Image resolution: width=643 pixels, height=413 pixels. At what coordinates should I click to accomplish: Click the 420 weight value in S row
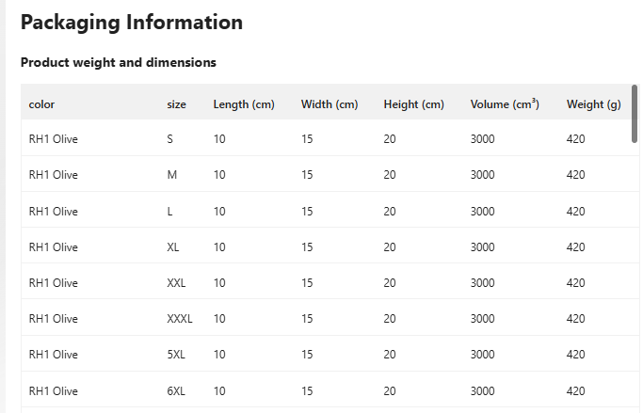pyautogui.click(x=576, y=139)
